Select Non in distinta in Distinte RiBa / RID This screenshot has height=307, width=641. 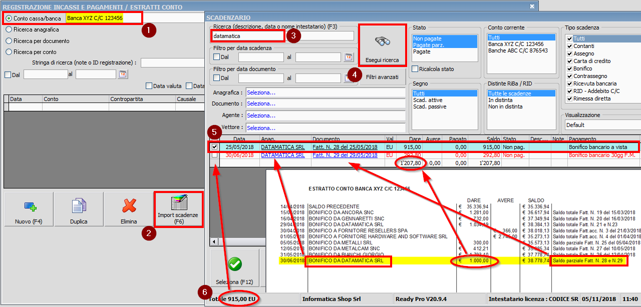[x=521, y=106]
